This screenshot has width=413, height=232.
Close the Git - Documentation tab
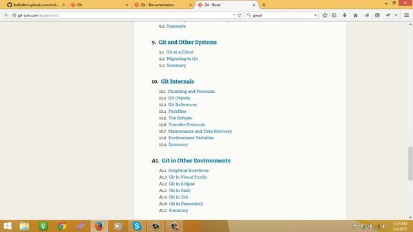point(190,5)
